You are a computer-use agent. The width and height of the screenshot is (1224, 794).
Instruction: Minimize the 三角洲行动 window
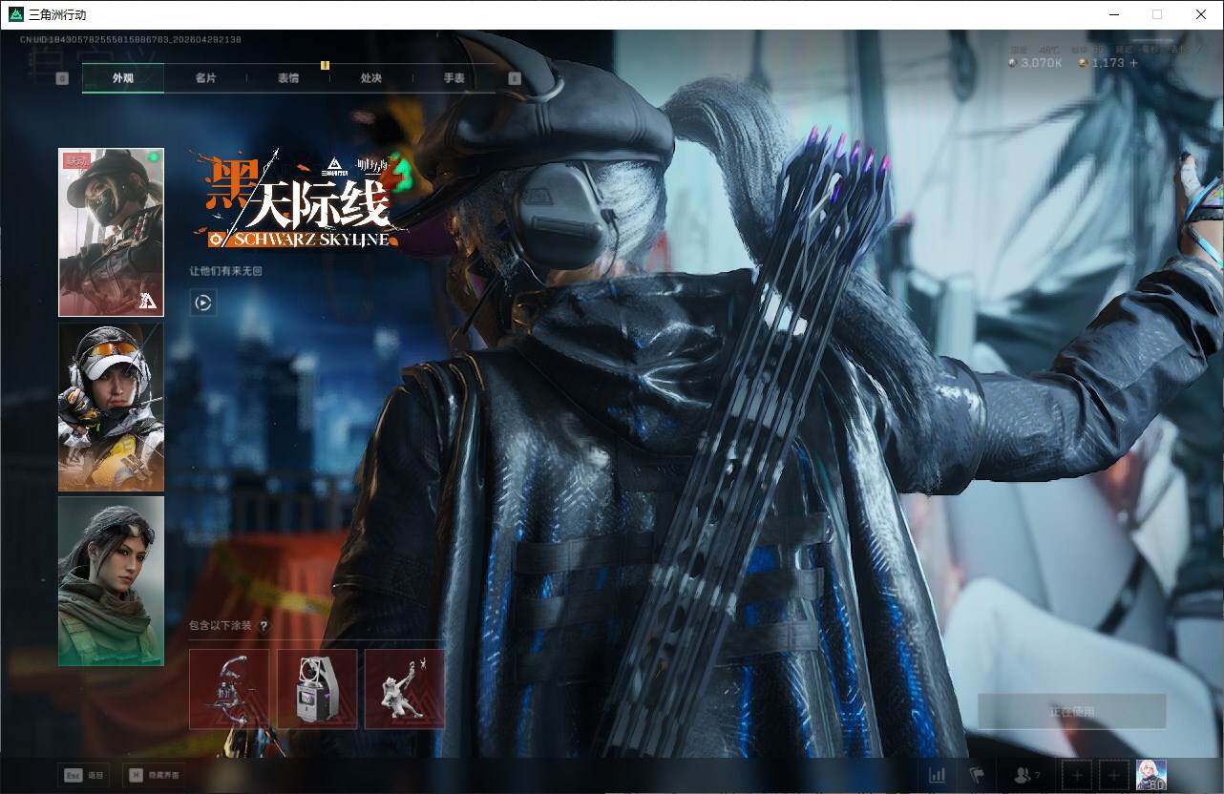[x=1113, y=14]
